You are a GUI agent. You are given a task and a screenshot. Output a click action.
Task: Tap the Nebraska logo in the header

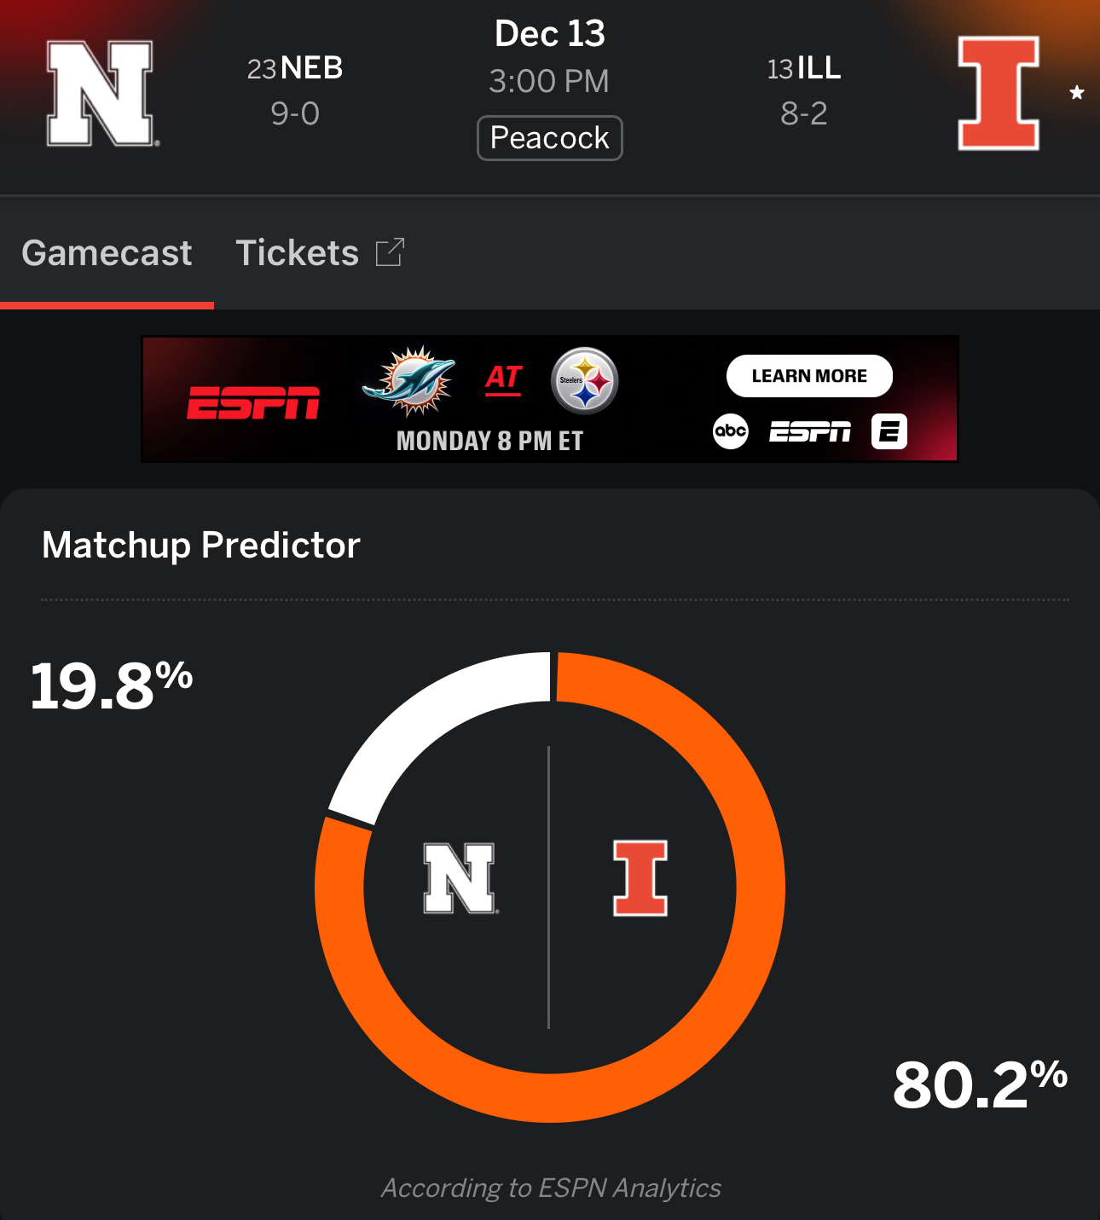tap(101, 94)
